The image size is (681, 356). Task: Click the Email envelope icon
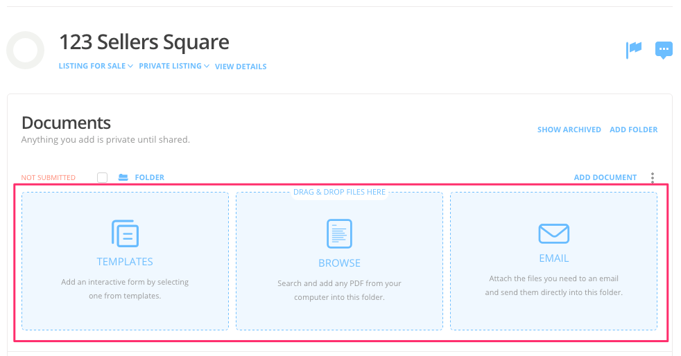pyautogui.click(x=553, y=233)
